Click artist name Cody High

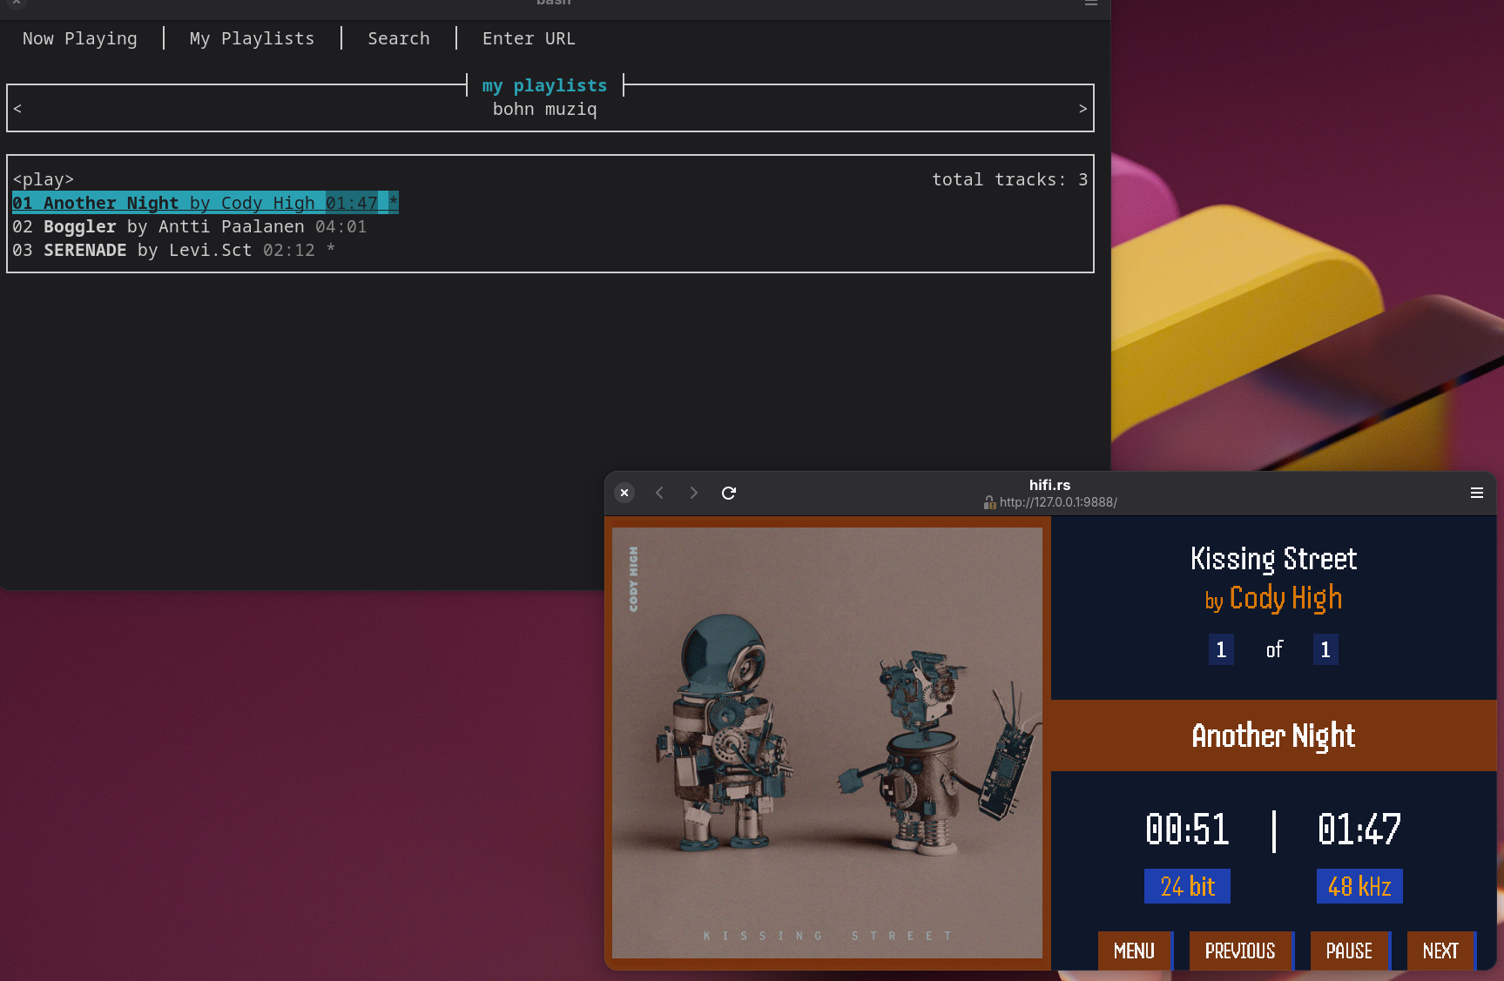pos(1285,599)
